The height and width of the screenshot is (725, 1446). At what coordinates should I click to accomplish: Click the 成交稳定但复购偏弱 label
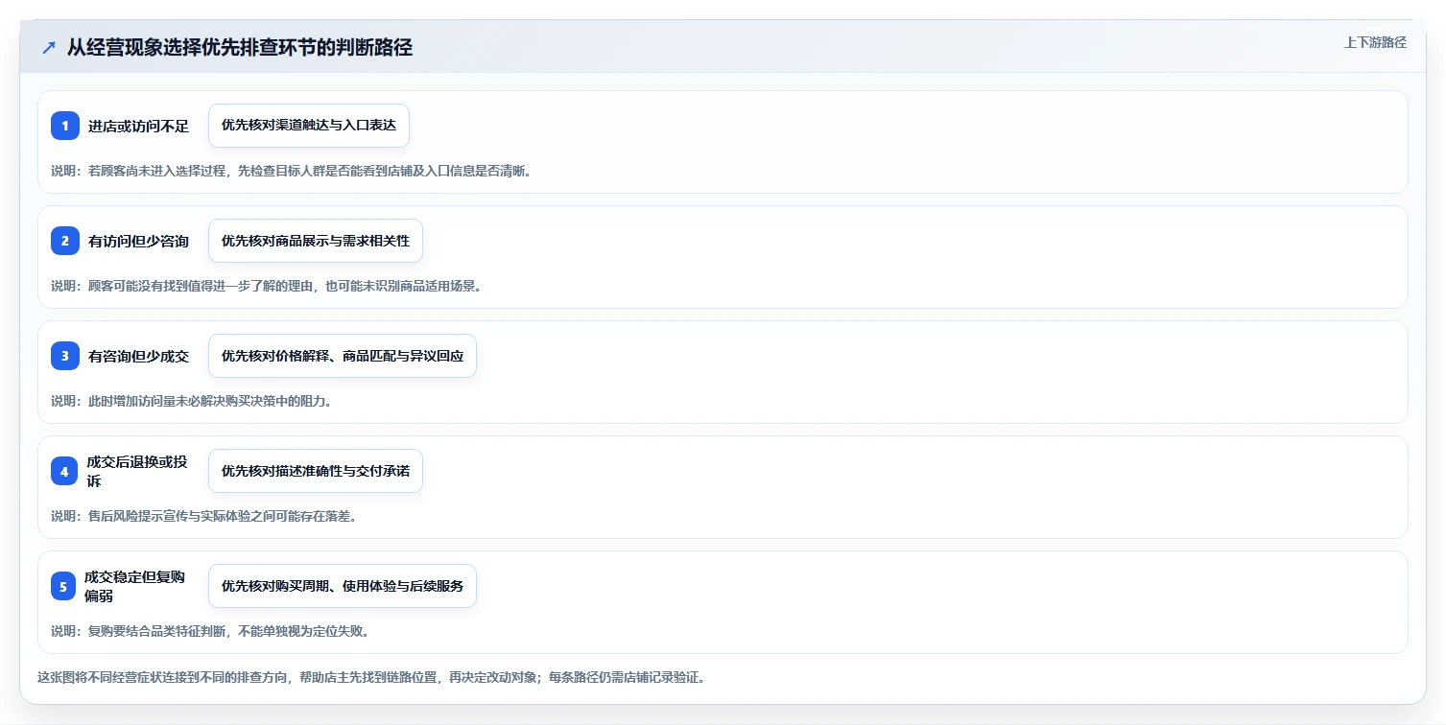click(135, 586)
